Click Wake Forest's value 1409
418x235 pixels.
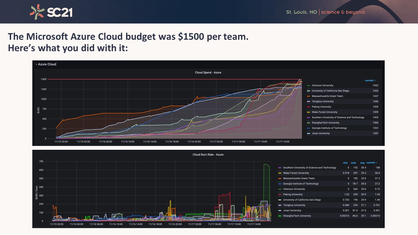pos(376,112)
